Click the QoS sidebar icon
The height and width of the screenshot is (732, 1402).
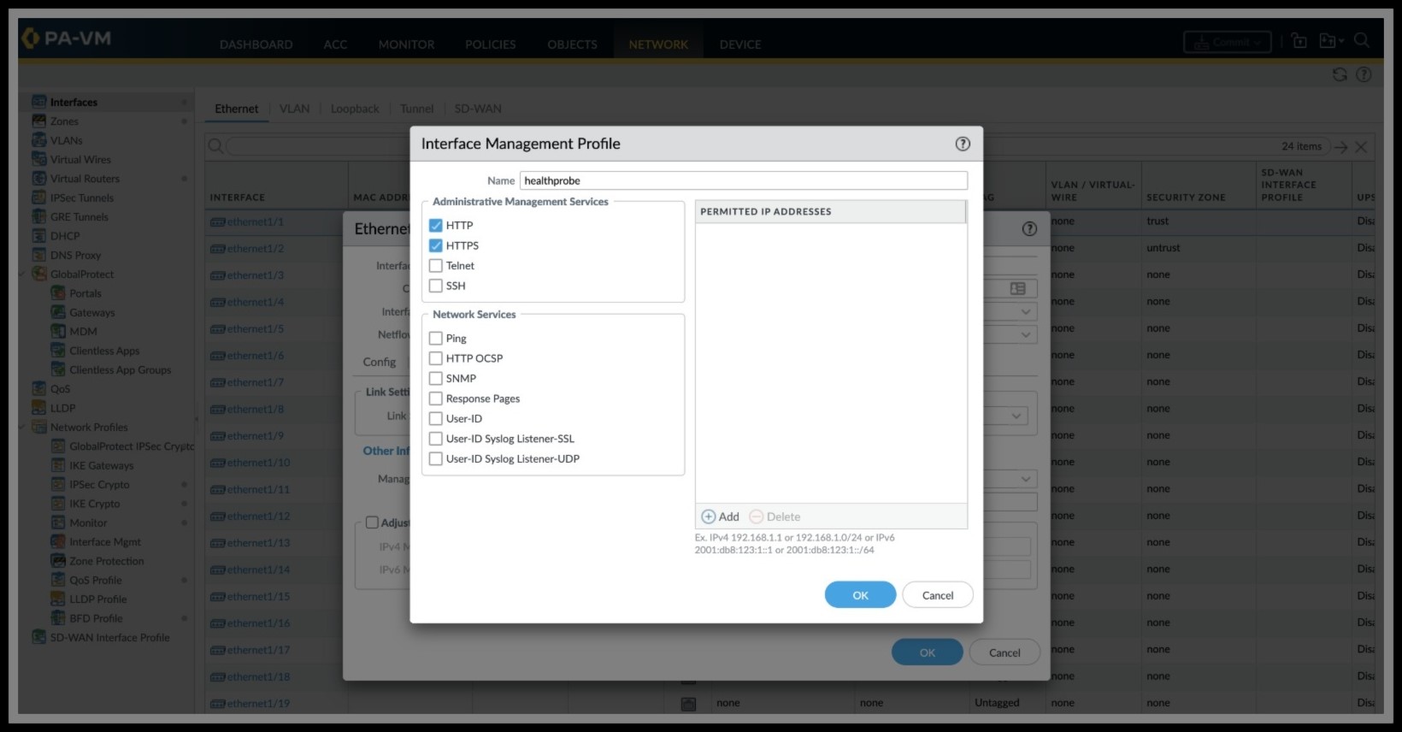[39, 388]
